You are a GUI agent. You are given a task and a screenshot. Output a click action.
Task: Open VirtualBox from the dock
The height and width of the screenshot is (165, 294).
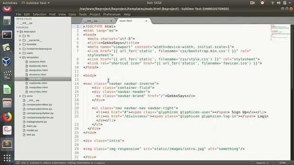(7, 61)
